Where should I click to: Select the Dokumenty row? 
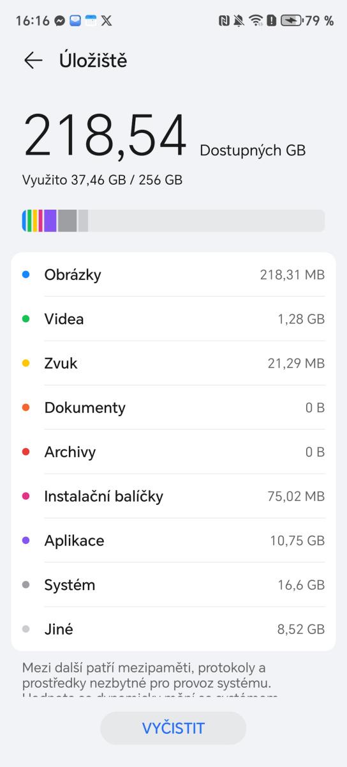pos(173,407)
